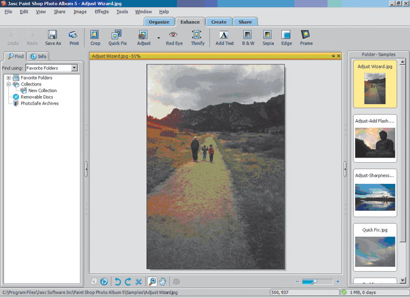Image resolution: width=410 pixels, height=298 pixels.
Task: Click the blue X delete icon
Action: (138, 282)
